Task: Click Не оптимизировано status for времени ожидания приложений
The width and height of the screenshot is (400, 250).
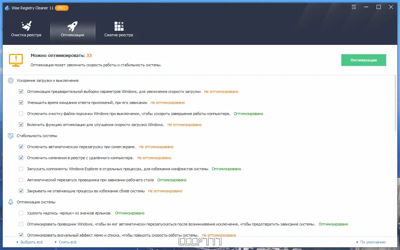Action: 168,103
